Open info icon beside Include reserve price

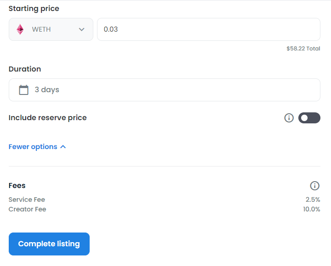point(289,118)
